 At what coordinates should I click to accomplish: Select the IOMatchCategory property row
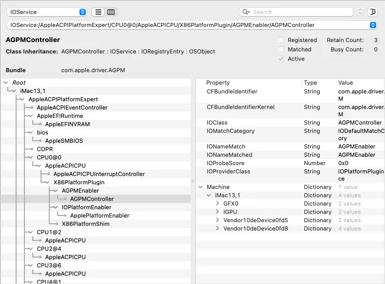point(290,134)
